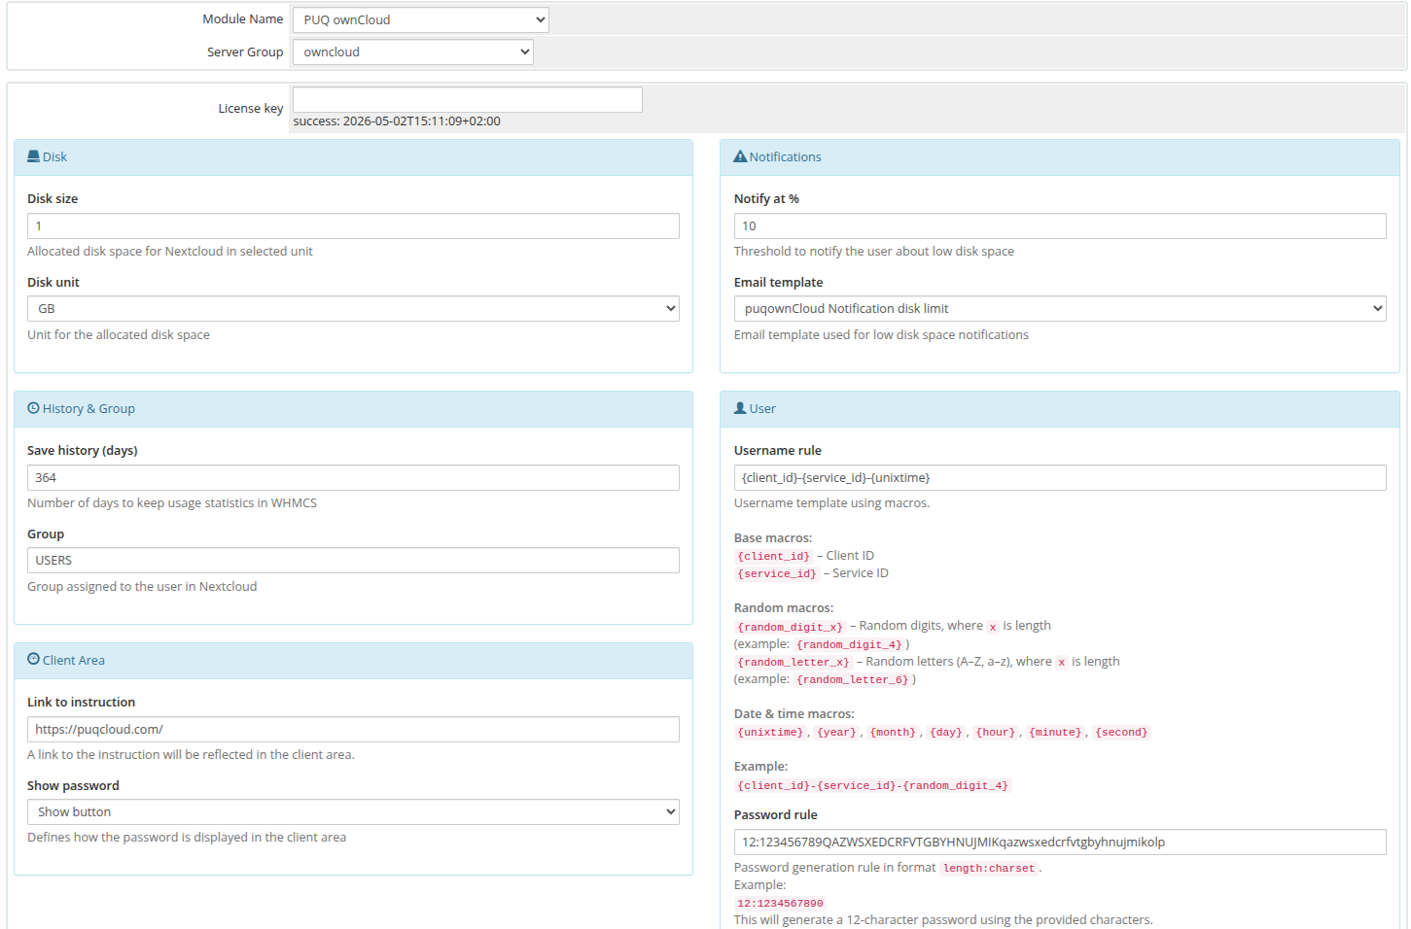Click the Link to instruction URL field
The width and height of the screenshot is (1411, 929).
(352, 730)
